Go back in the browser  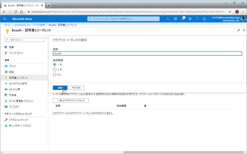point(4,12)
